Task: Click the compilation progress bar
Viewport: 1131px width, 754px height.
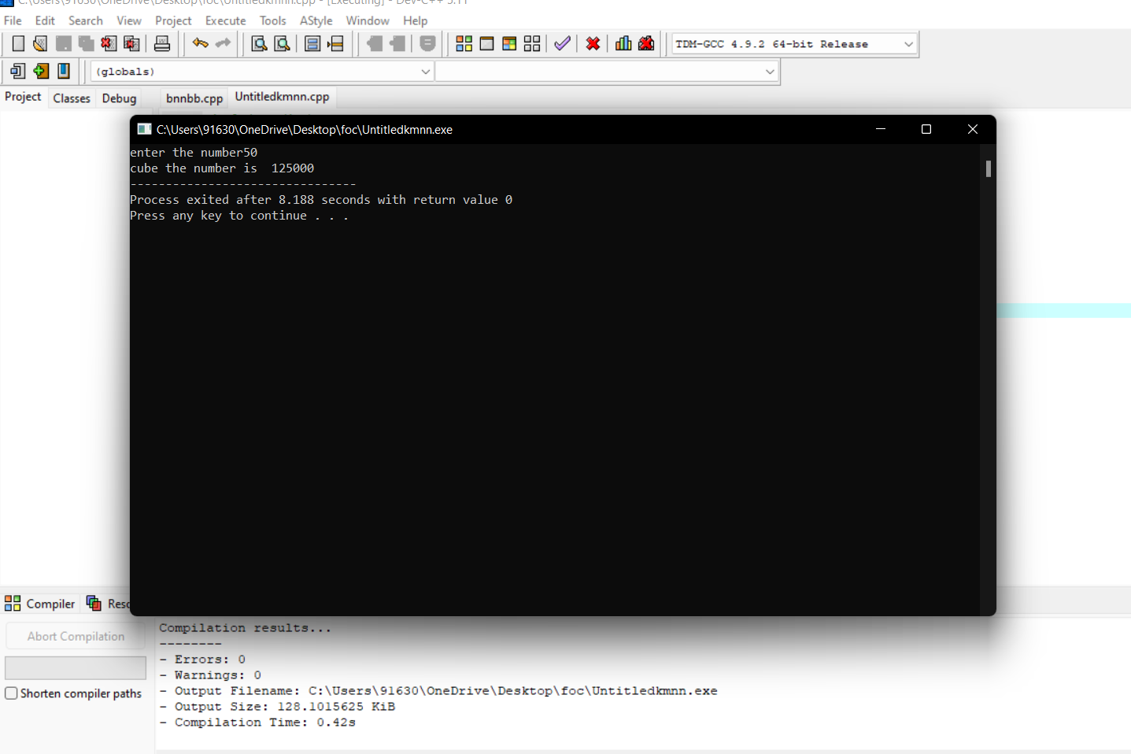Action: click(x=75, y=667)
